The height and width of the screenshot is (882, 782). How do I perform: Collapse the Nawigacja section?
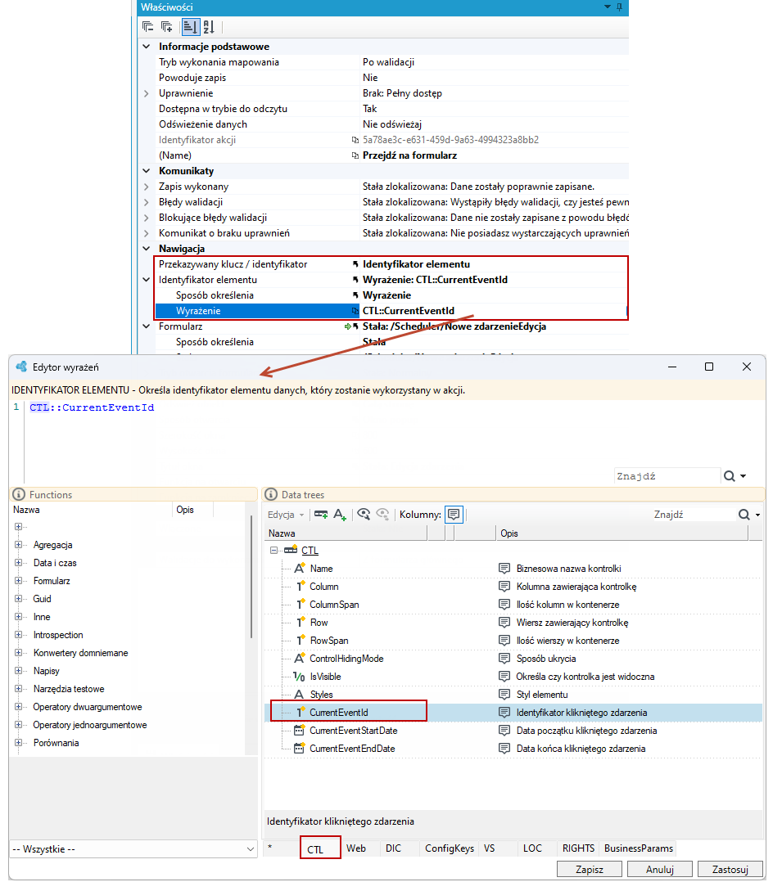pos(147,249)
